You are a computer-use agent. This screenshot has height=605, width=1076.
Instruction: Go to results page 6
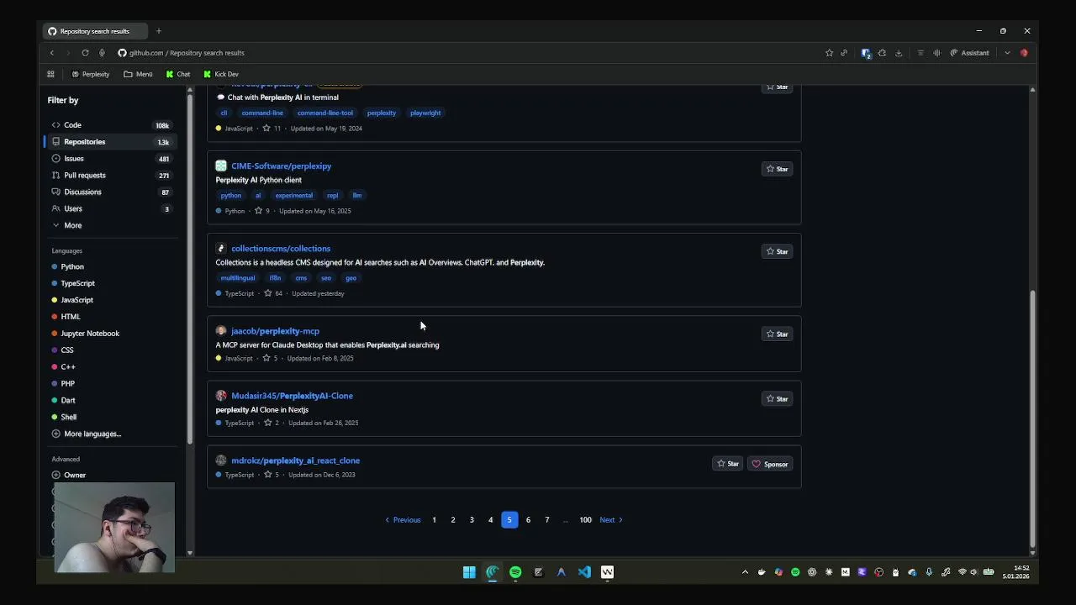click(x=528, y=520)
